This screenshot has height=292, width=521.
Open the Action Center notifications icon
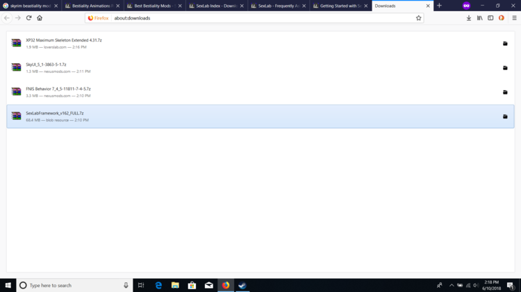tap(511, 285)
